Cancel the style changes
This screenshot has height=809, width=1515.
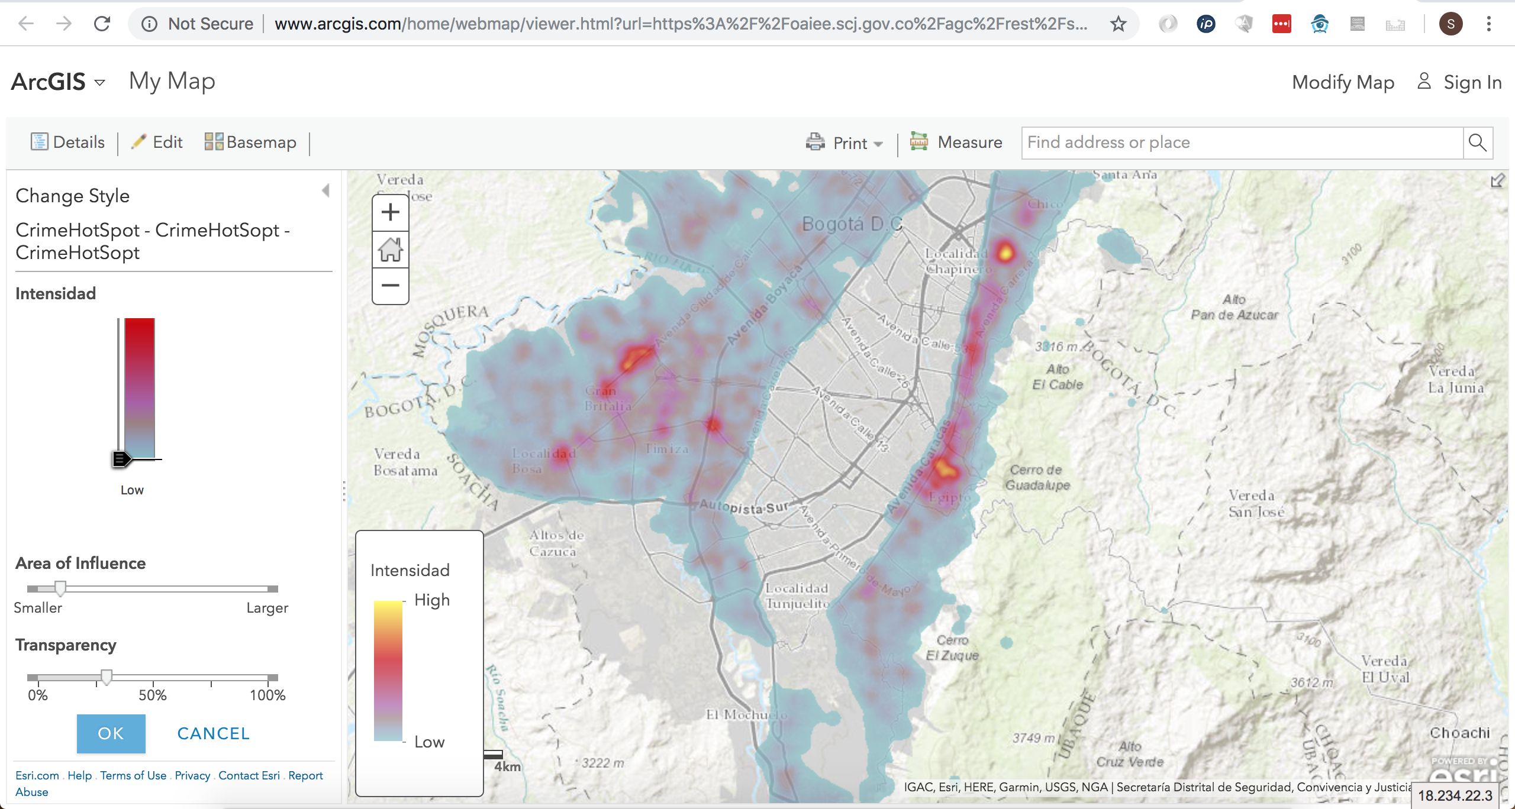[213, 733]
